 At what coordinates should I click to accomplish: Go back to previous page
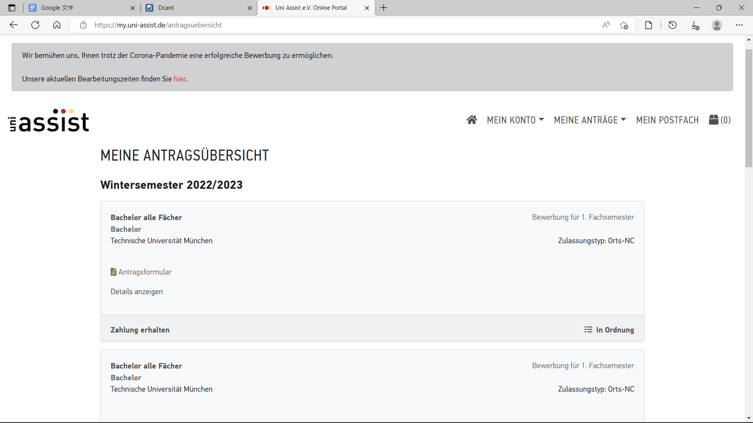click(14, 25)
